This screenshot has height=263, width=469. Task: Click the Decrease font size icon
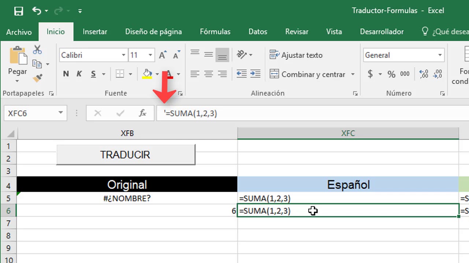click(177, 55)
